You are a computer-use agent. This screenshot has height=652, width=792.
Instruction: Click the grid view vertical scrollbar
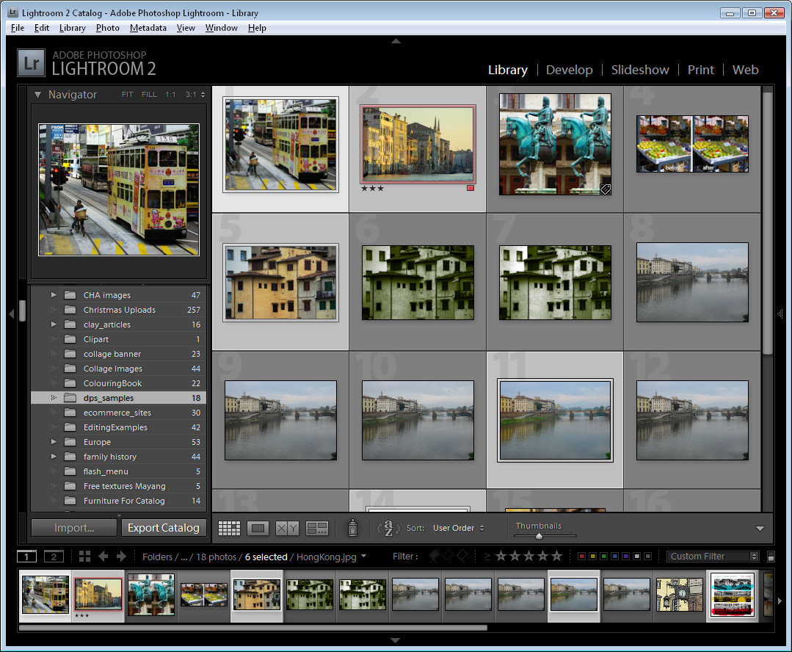point(767,223)
